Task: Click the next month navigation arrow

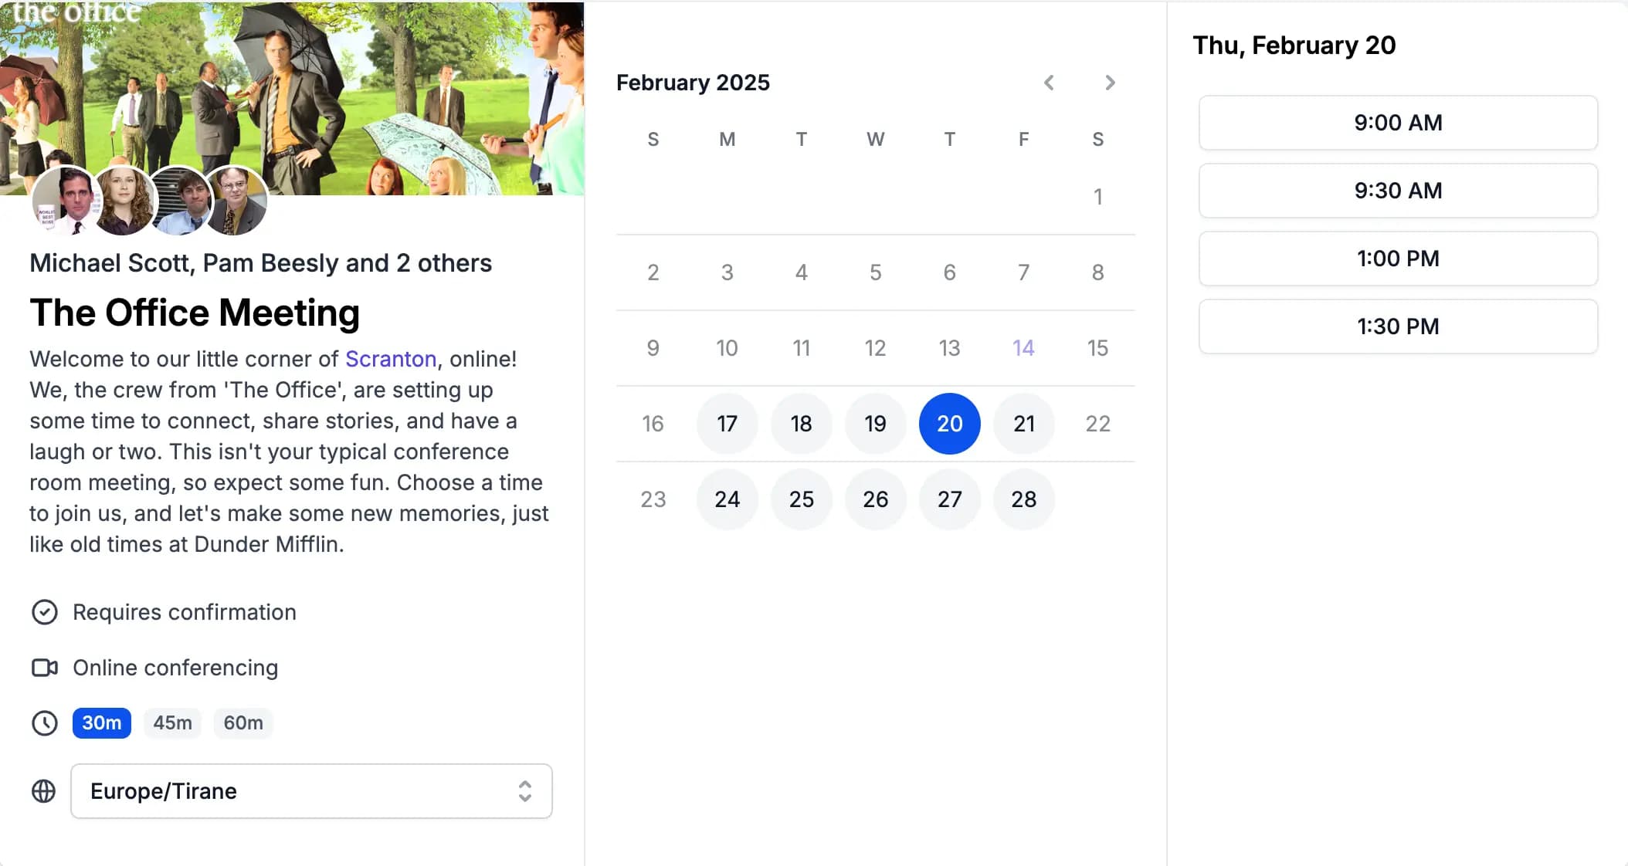Action: pyautogui.click(x=1109, y=83)
